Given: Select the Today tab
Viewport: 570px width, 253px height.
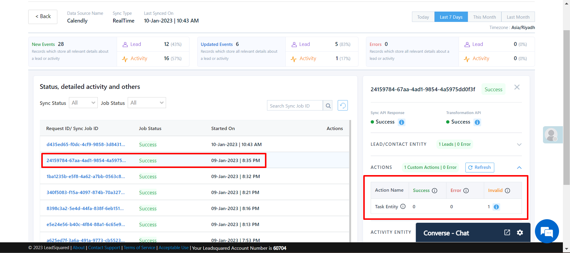Looking at the screenshot, I should point(423,17).
